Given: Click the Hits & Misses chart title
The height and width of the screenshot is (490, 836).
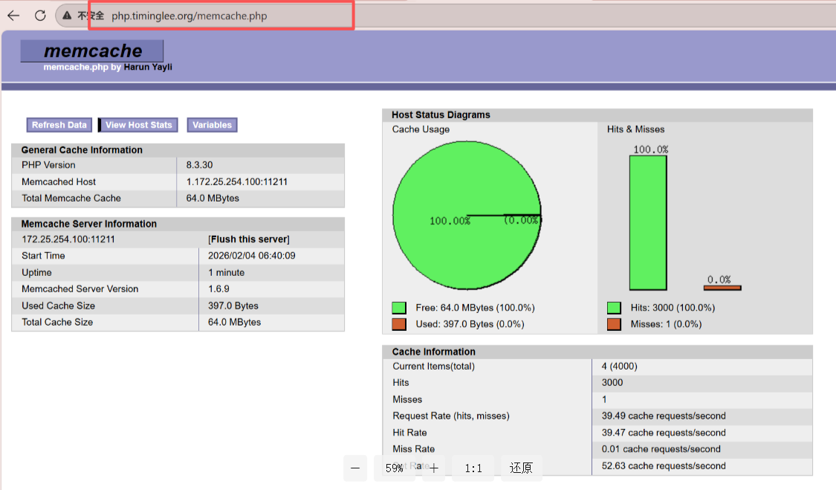Looking at the screenshot, I should click(x=635, y=129).
